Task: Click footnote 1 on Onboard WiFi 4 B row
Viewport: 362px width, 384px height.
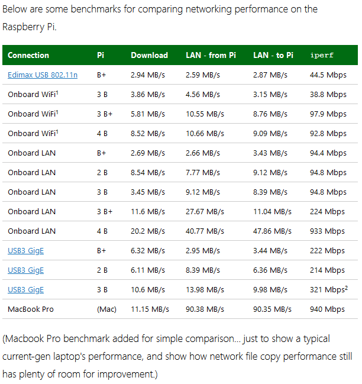Action: [x=57, y=131]
